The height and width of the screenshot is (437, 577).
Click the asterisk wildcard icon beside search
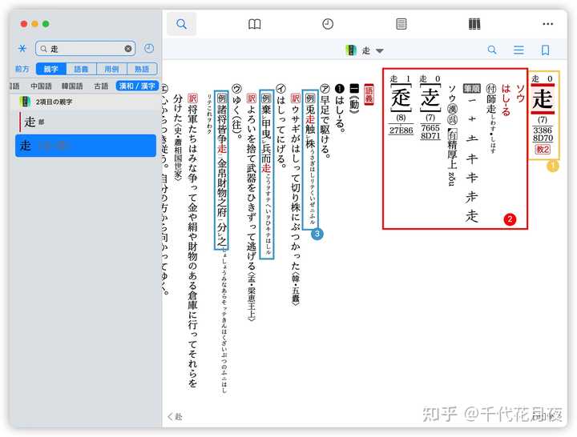pyautogui.click(x=22, y=49)
